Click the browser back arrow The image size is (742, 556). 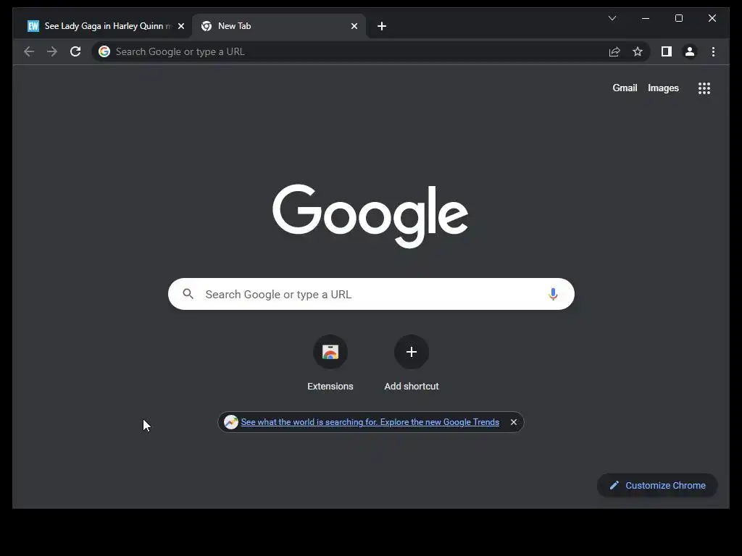point(29,51)
